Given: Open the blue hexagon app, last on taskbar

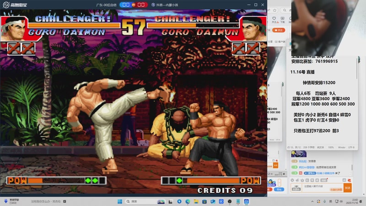Looking at the screenshot, I should (x=246, y=201).
